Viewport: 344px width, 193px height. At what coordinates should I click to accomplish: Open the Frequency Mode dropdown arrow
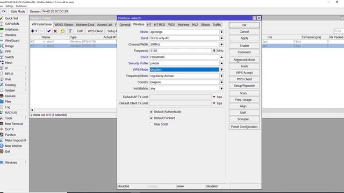(x=221, y=76)
